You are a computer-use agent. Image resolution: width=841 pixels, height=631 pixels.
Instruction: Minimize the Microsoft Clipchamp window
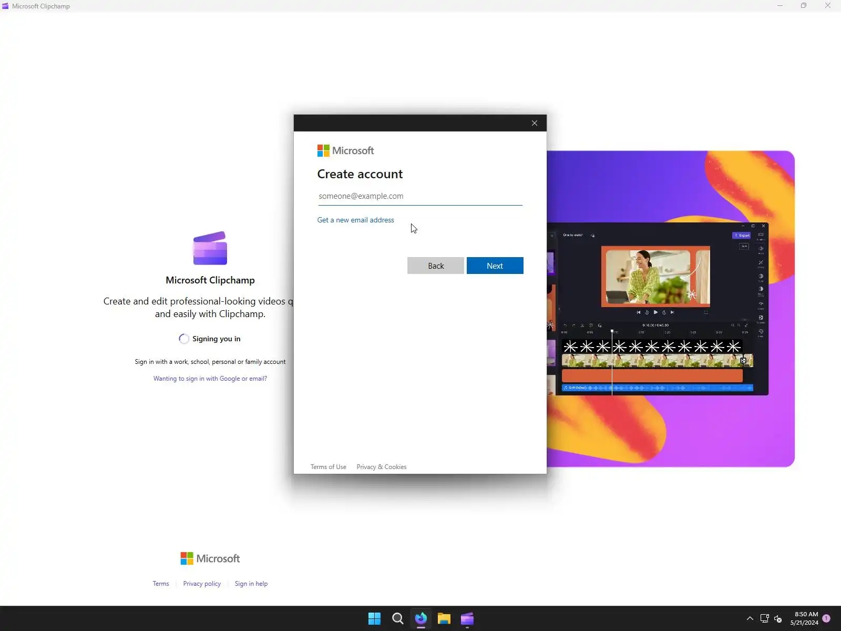780,6
